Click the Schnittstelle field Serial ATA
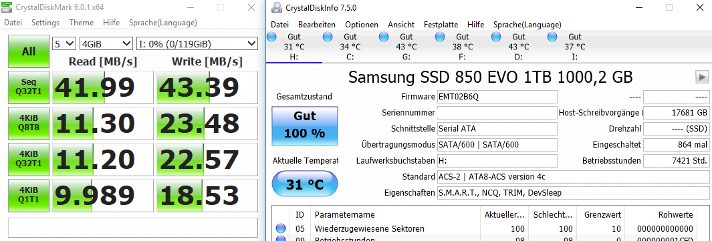 coord(497,129)
